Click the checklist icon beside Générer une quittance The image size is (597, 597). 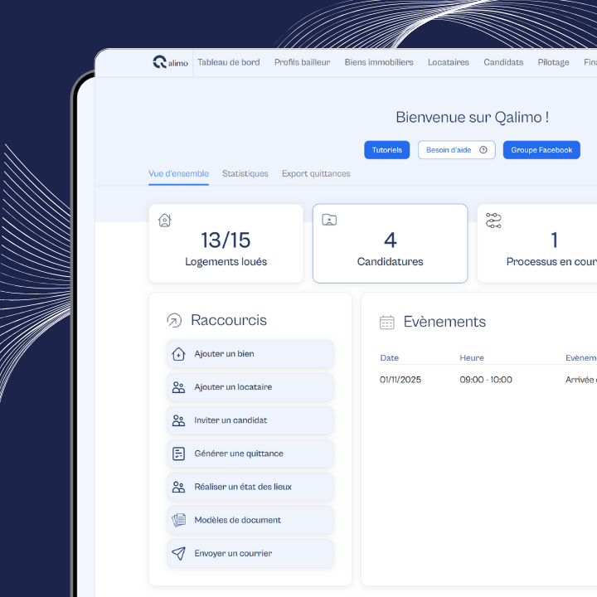tap(178, 454)
